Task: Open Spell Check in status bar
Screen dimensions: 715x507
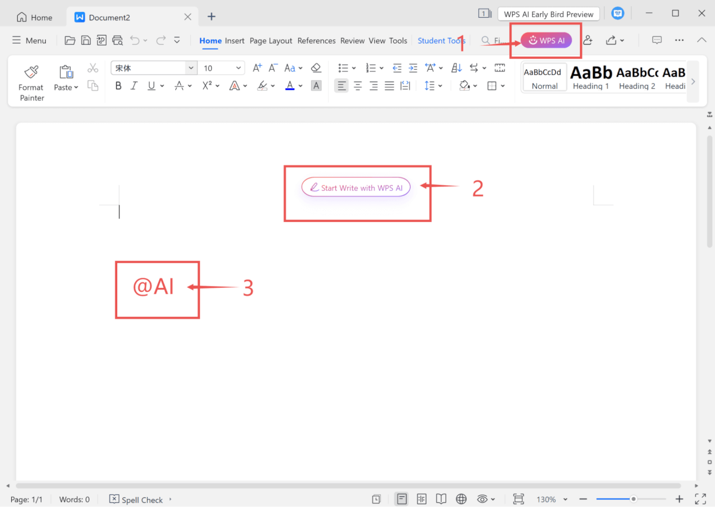Action: pyautogui.click(x=136, y=499)
